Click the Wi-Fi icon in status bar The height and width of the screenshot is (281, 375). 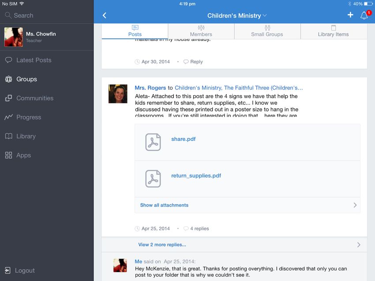click(22, 4)
